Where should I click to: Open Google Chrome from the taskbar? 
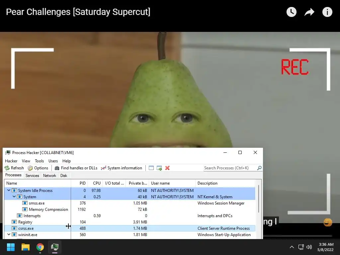pyautogui.click(x=40, y=247)
